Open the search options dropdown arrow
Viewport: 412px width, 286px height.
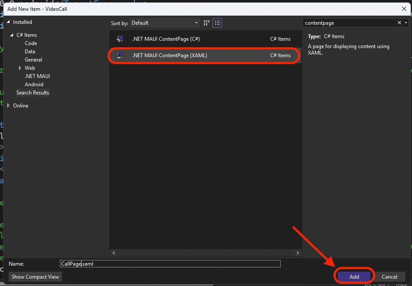pyautogui.click(x=406, y=23)
